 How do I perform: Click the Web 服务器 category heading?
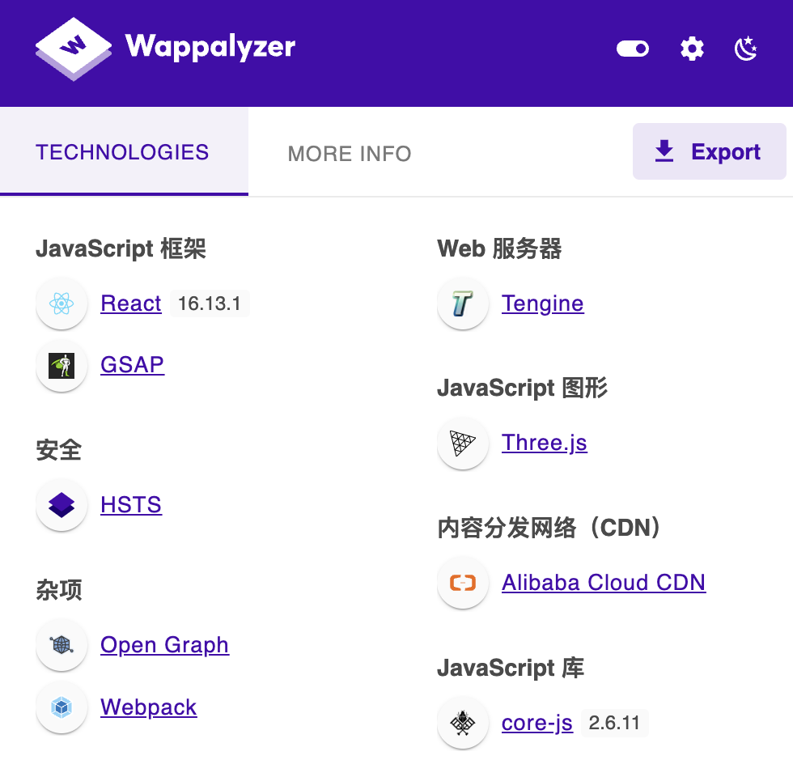click(x=499, y=249)
